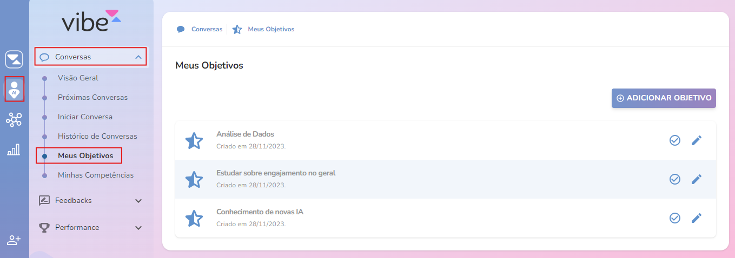Click creation date under Análise de Dados

tap(251, 146)
